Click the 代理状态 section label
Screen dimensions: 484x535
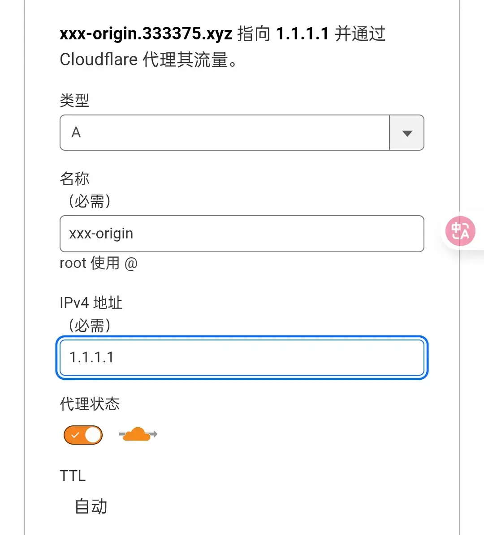90,403
